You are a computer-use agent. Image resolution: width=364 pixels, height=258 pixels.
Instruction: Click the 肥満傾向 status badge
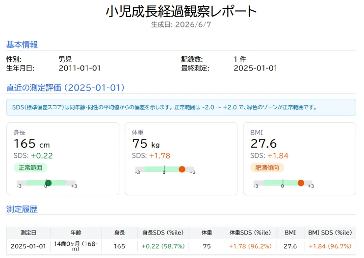[x=267, y=168]
